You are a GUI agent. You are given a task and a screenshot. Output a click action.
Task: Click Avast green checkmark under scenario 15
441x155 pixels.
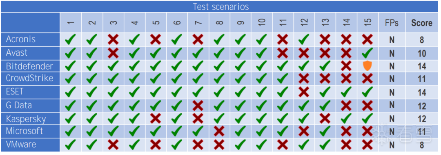[x=367, y=53]
